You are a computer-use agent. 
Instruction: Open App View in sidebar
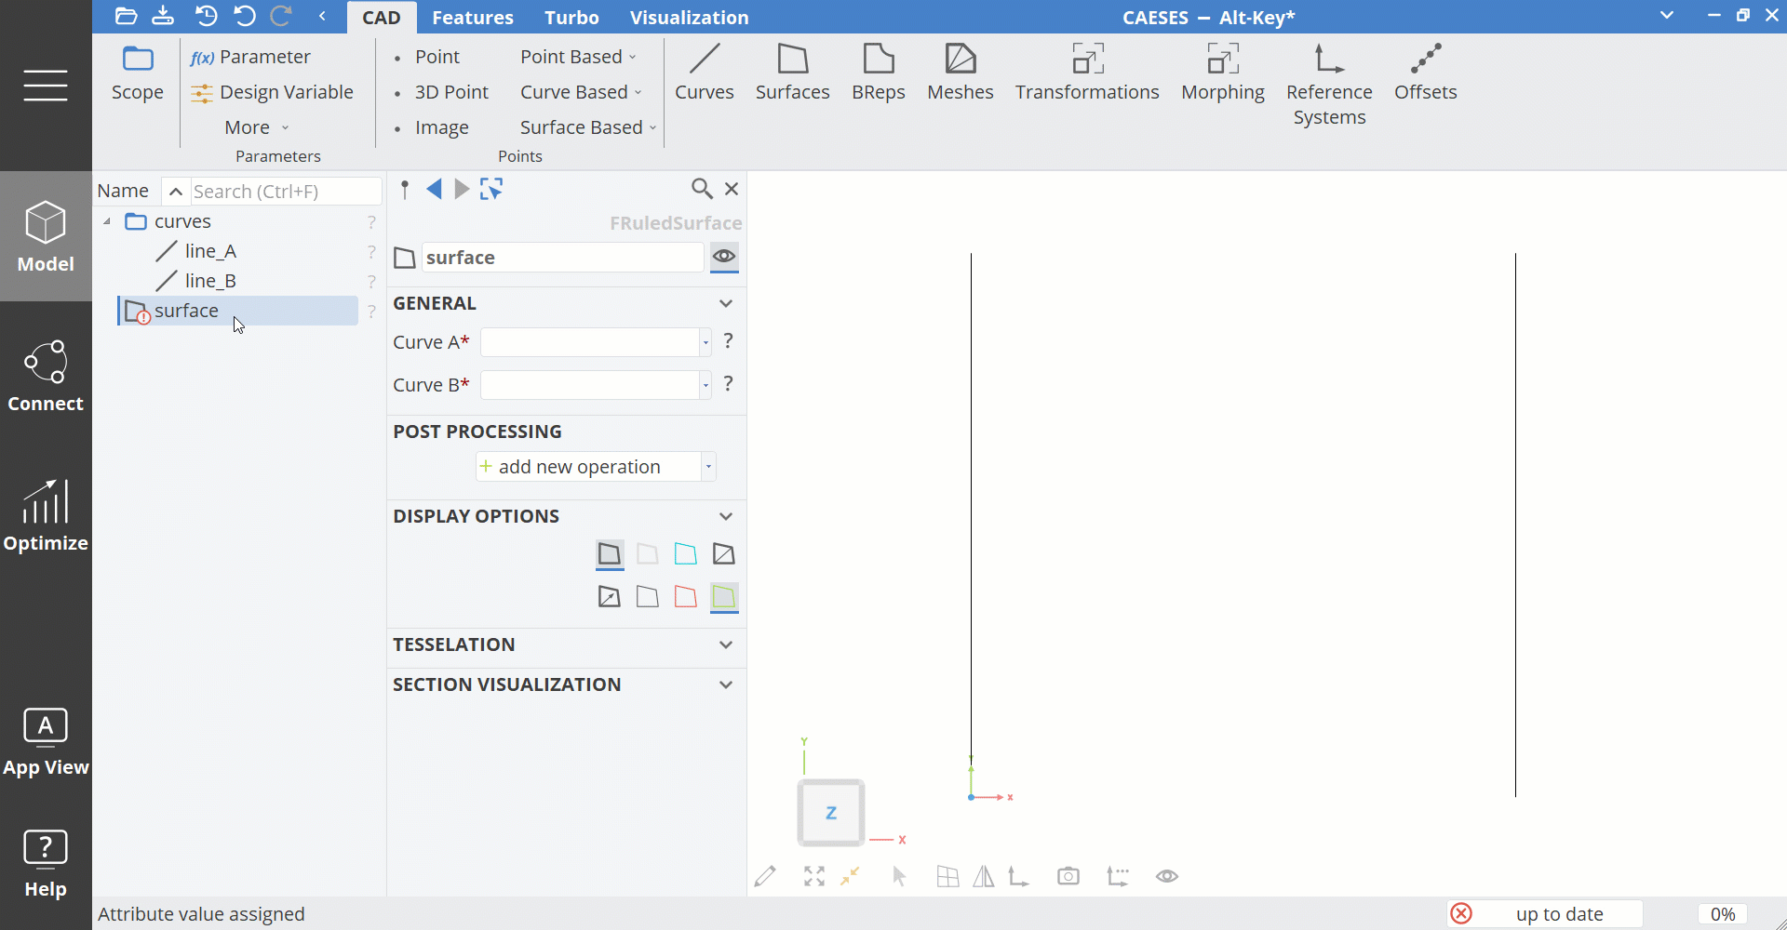coord(46,741)
